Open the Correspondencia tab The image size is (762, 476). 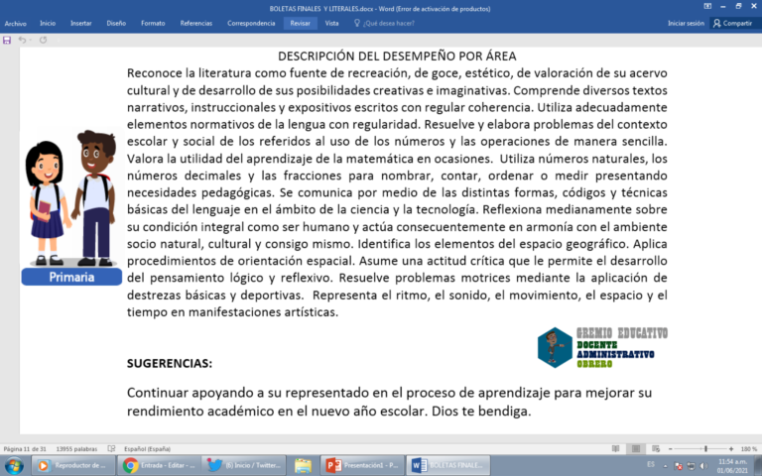point(251,24)
